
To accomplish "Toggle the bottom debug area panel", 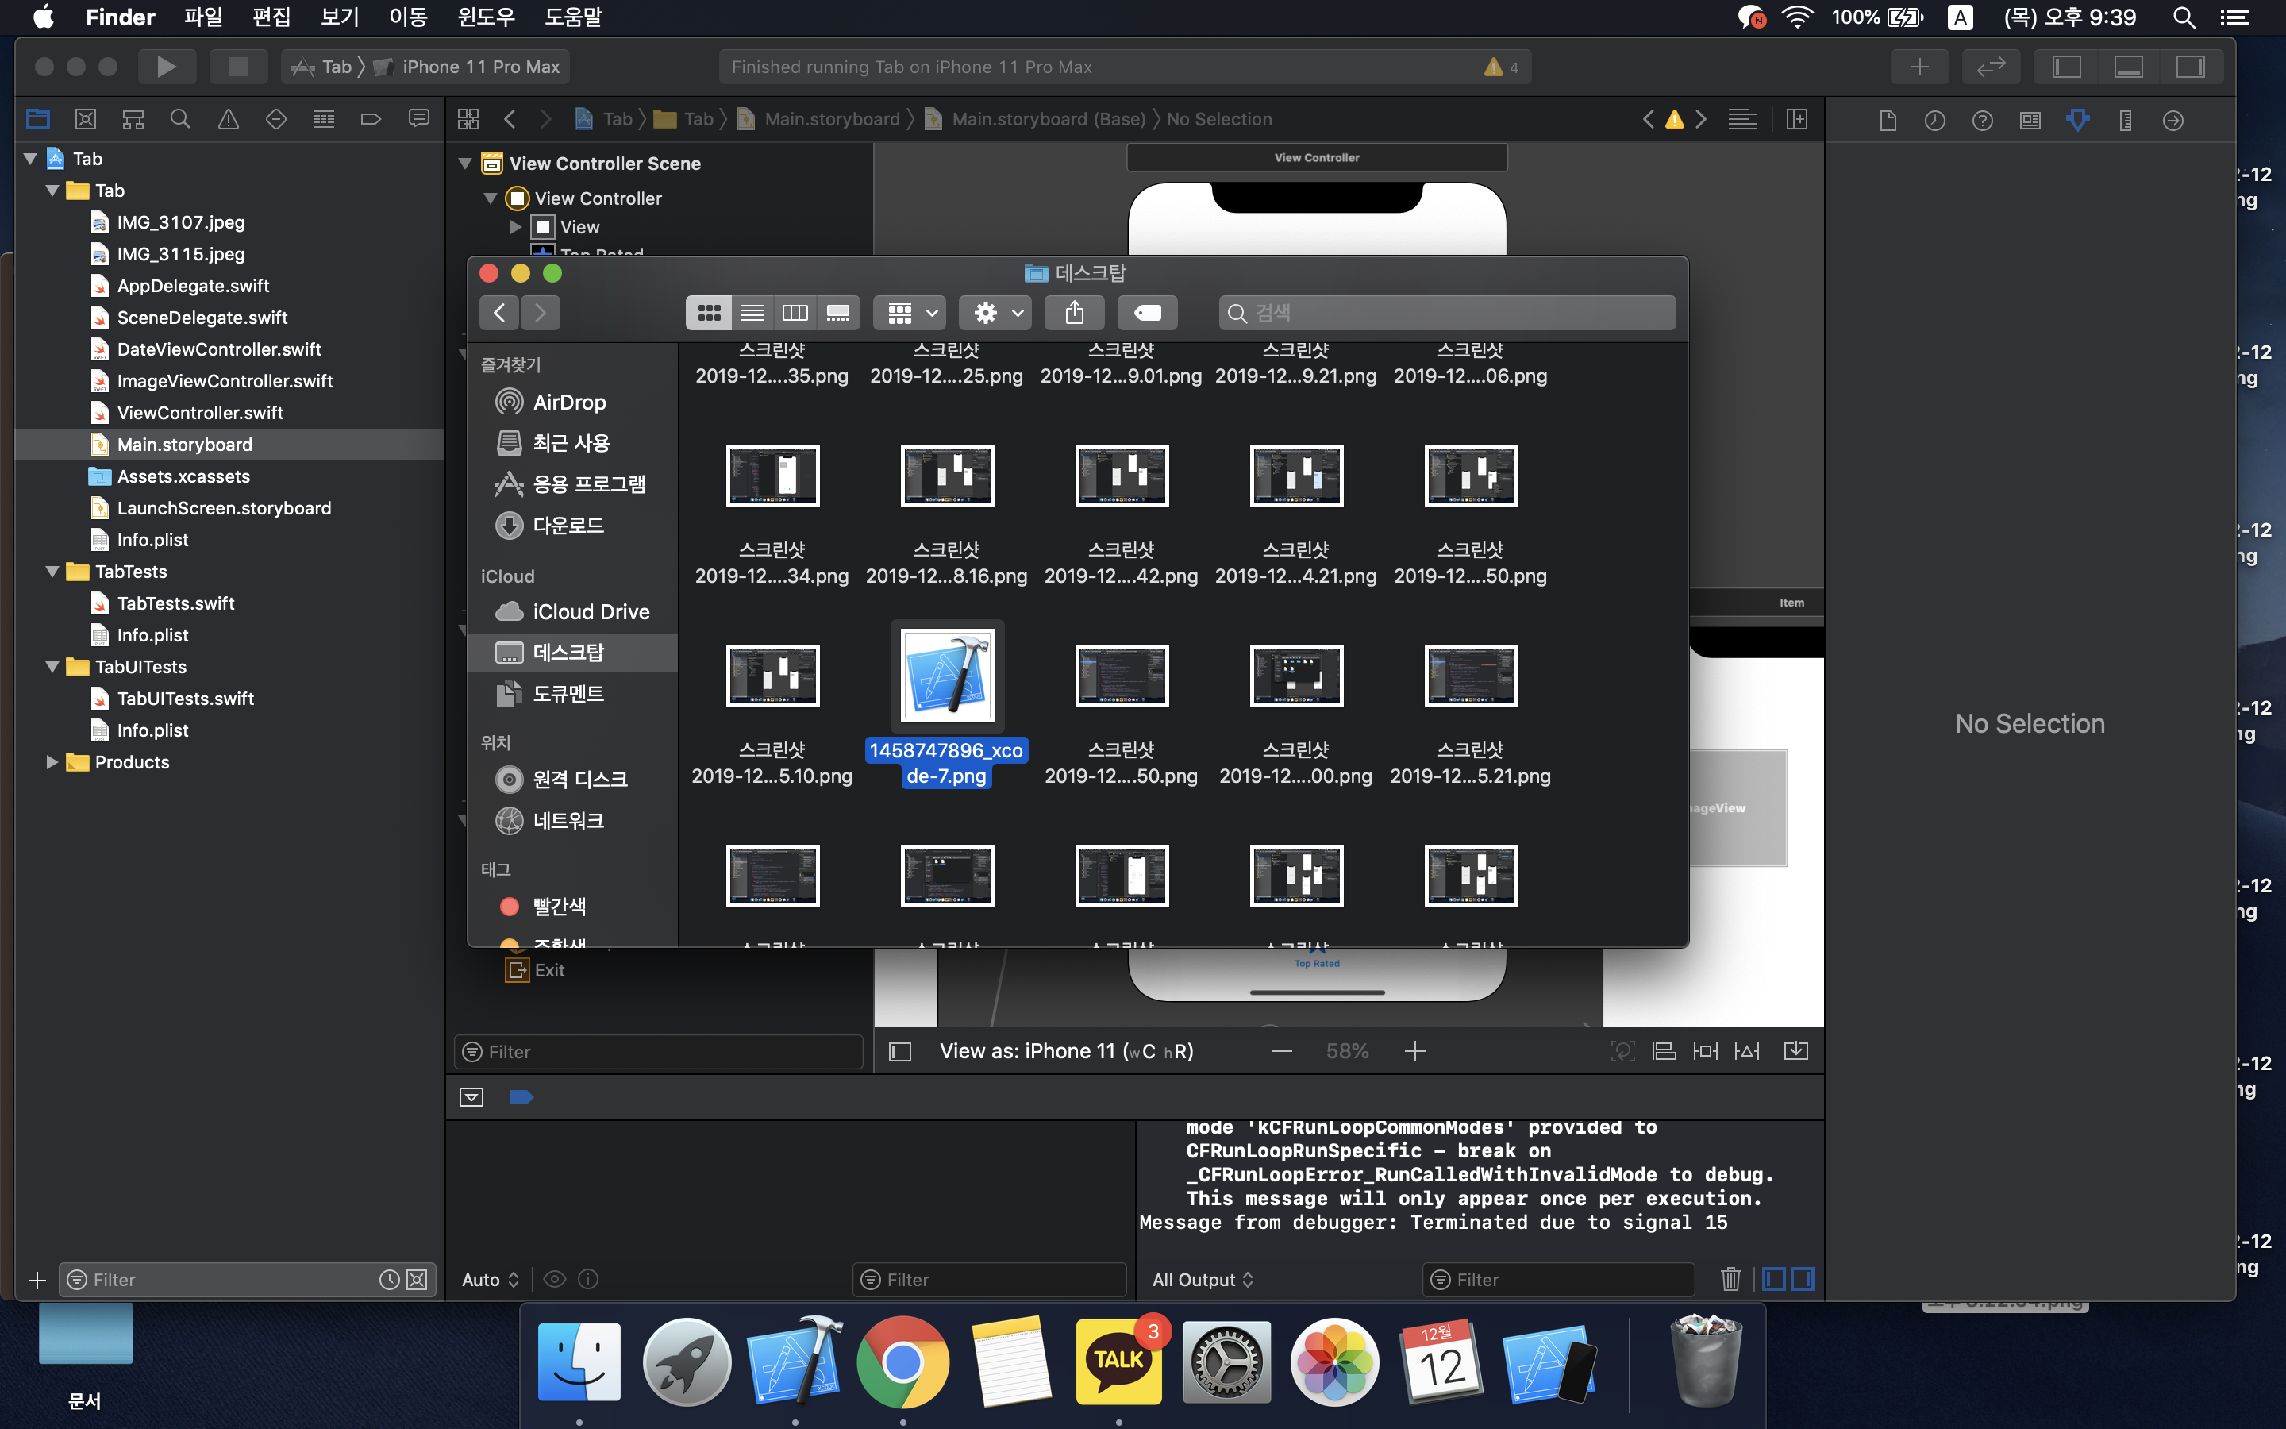I will (2128, 66).
